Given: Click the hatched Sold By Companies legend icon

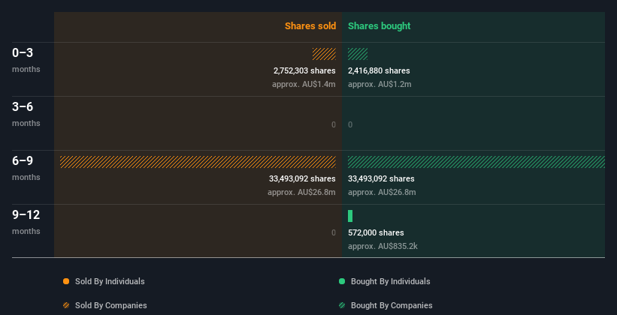Looking at the screenshot, I should (66, 305).
